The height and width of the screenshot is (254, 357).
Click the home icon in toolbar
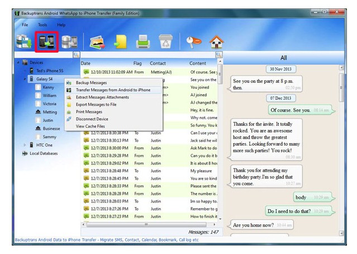pos(216,43)
